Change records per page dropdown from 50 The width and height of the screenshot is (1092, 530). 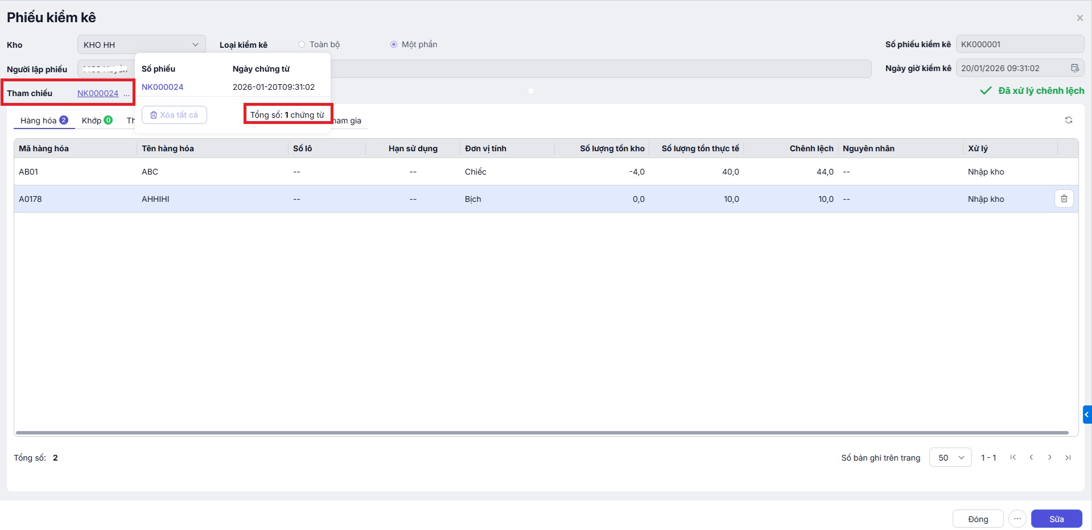[x=950, y=458]
